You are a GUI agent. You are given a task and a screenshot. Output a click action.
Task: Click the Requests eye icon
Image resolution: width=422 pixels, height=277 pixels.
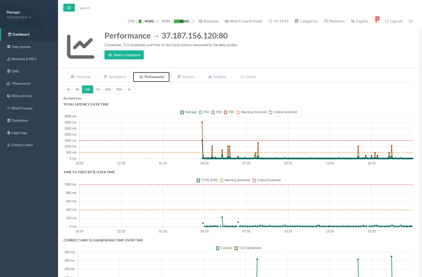[x=200, y=21]
